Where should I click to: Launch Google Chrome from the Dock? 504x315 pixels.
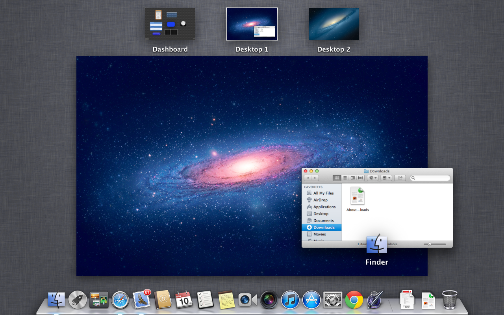pyautogui.click(x=354, y=300)
